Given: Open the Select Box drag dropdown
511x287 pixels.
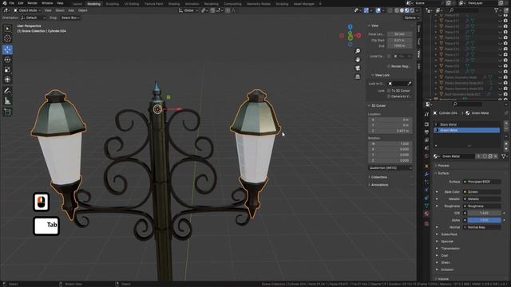Looking at the screenshot, I should click(x=69, y=18).
